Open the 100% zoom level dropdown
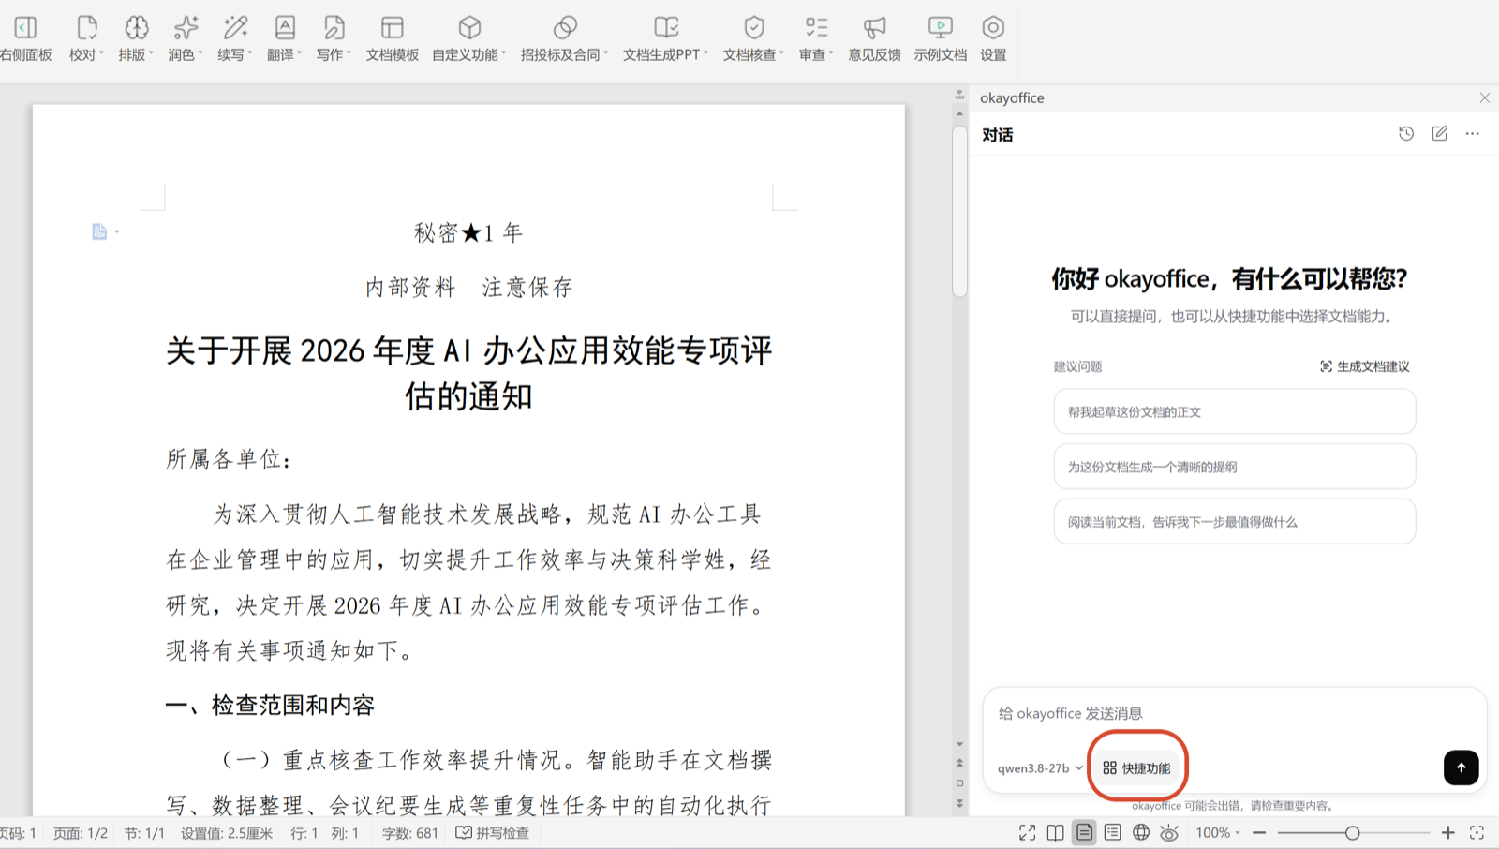The width and height of the screenshot is (1499, 849). 1218,833
